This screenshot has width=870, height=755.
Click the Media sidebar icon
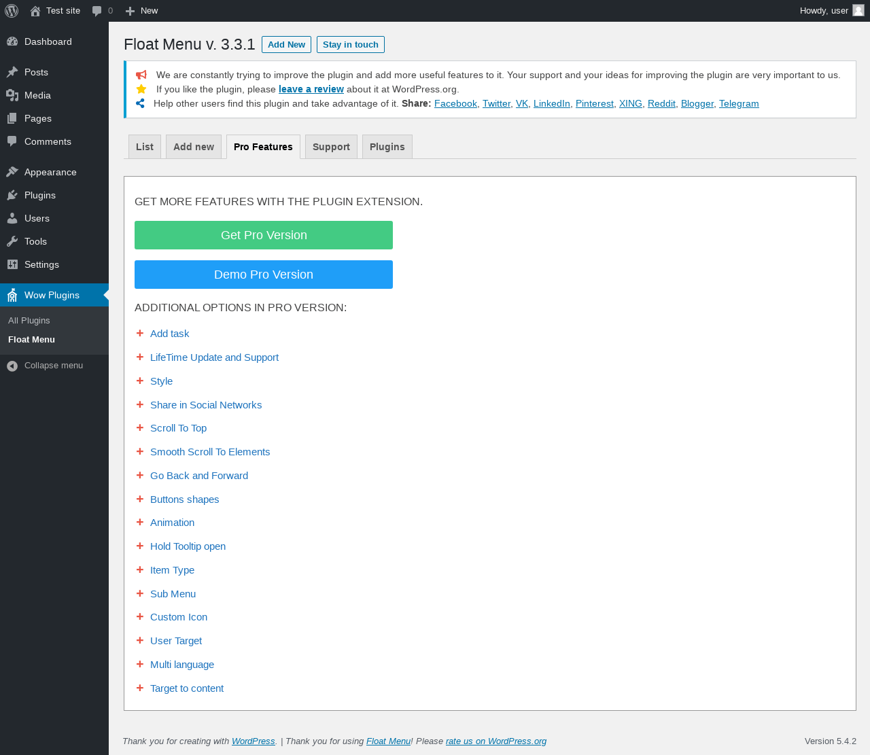(12, 95)
